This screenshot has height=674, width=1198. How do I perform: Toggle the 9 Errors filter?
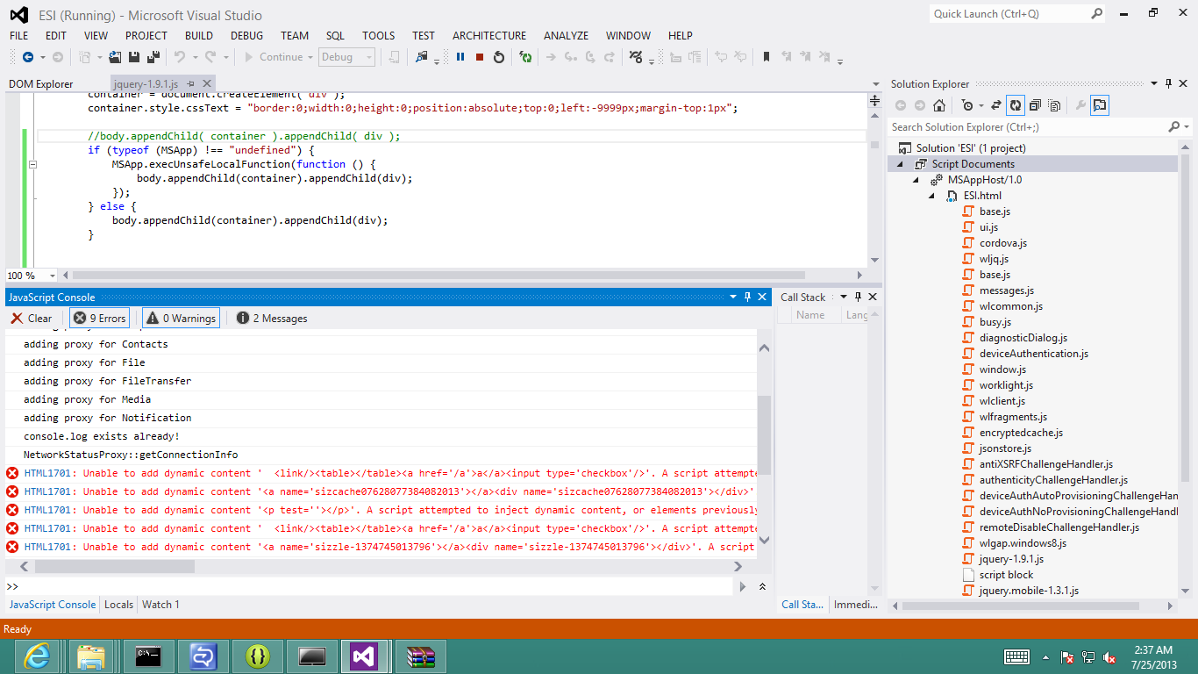pos(100,319)
